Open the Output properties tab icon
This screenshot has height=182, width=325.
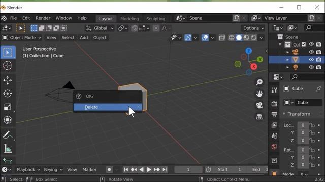coord(274,114)
